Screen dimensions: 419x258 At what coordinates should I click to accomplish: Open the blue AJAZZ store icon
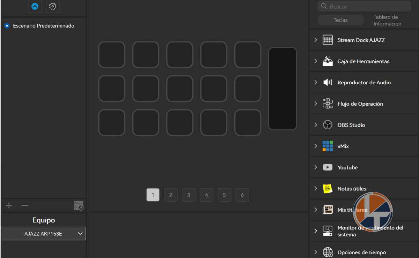pos(35,6)
